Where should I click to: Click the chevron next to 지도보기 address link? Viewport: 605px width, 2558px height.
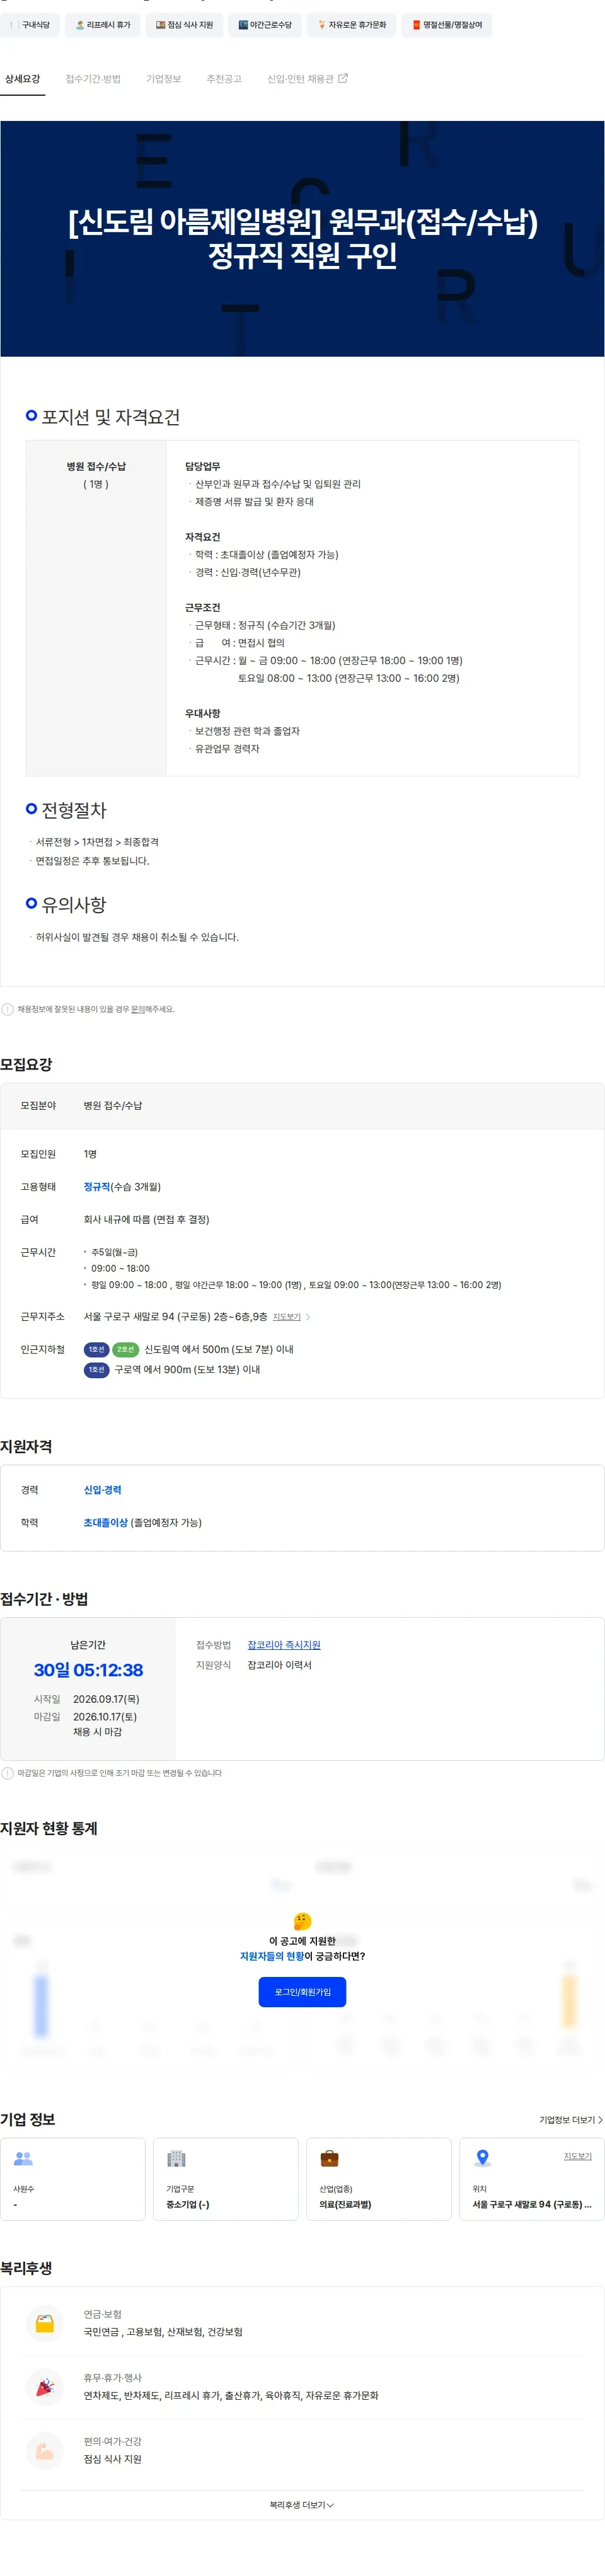coord(308,1316)
